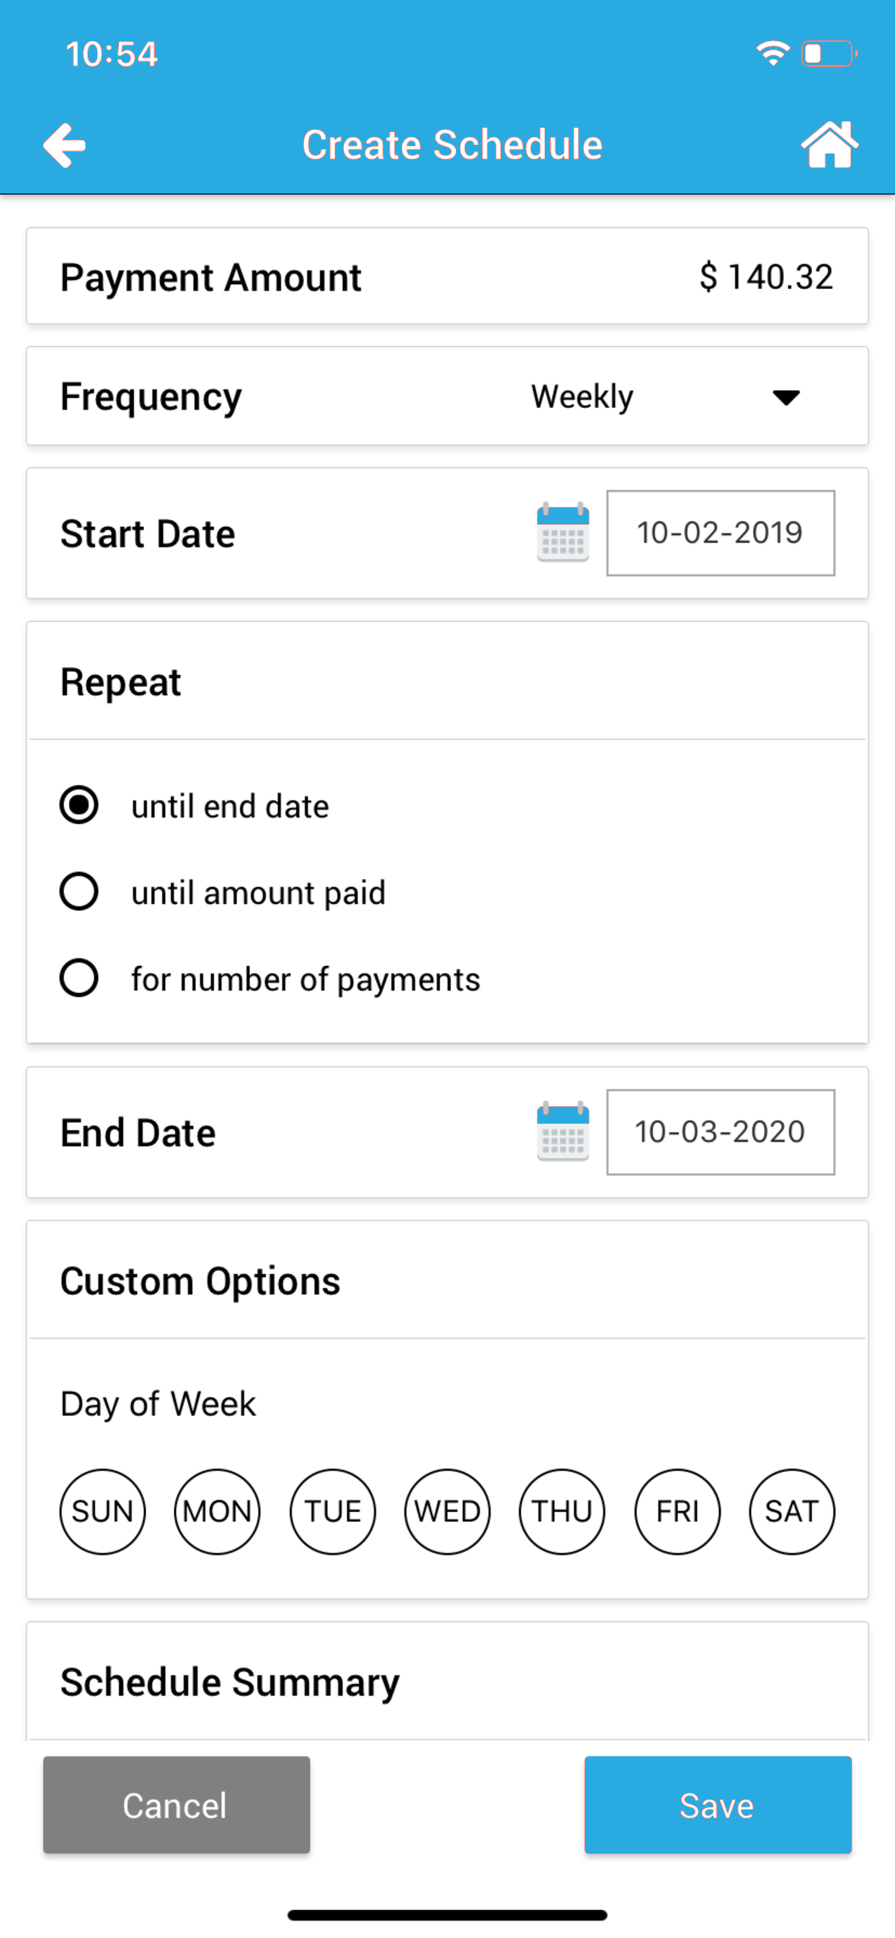Click the Save button

coord(718,1805)
